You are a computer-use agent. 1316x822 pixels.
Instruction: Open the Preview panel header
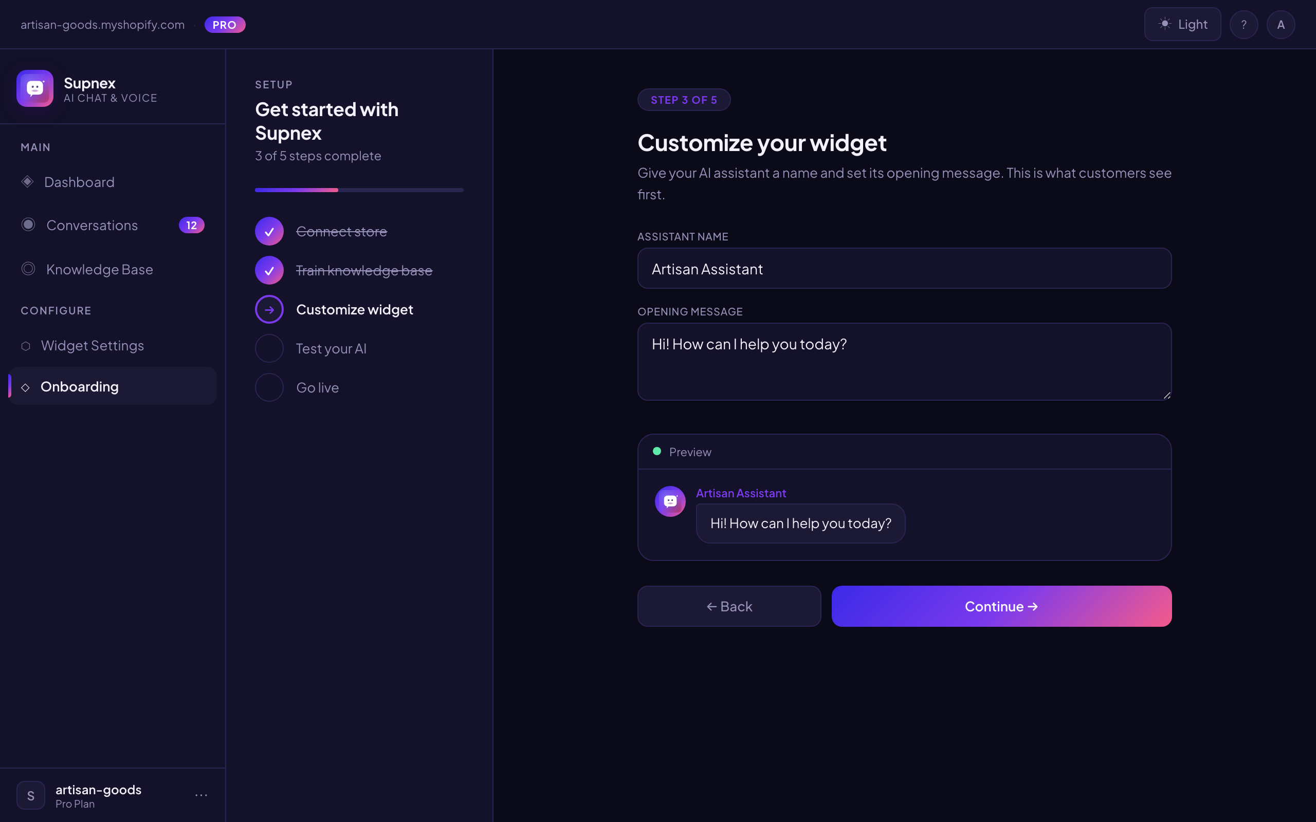click(x=689, y=452)
